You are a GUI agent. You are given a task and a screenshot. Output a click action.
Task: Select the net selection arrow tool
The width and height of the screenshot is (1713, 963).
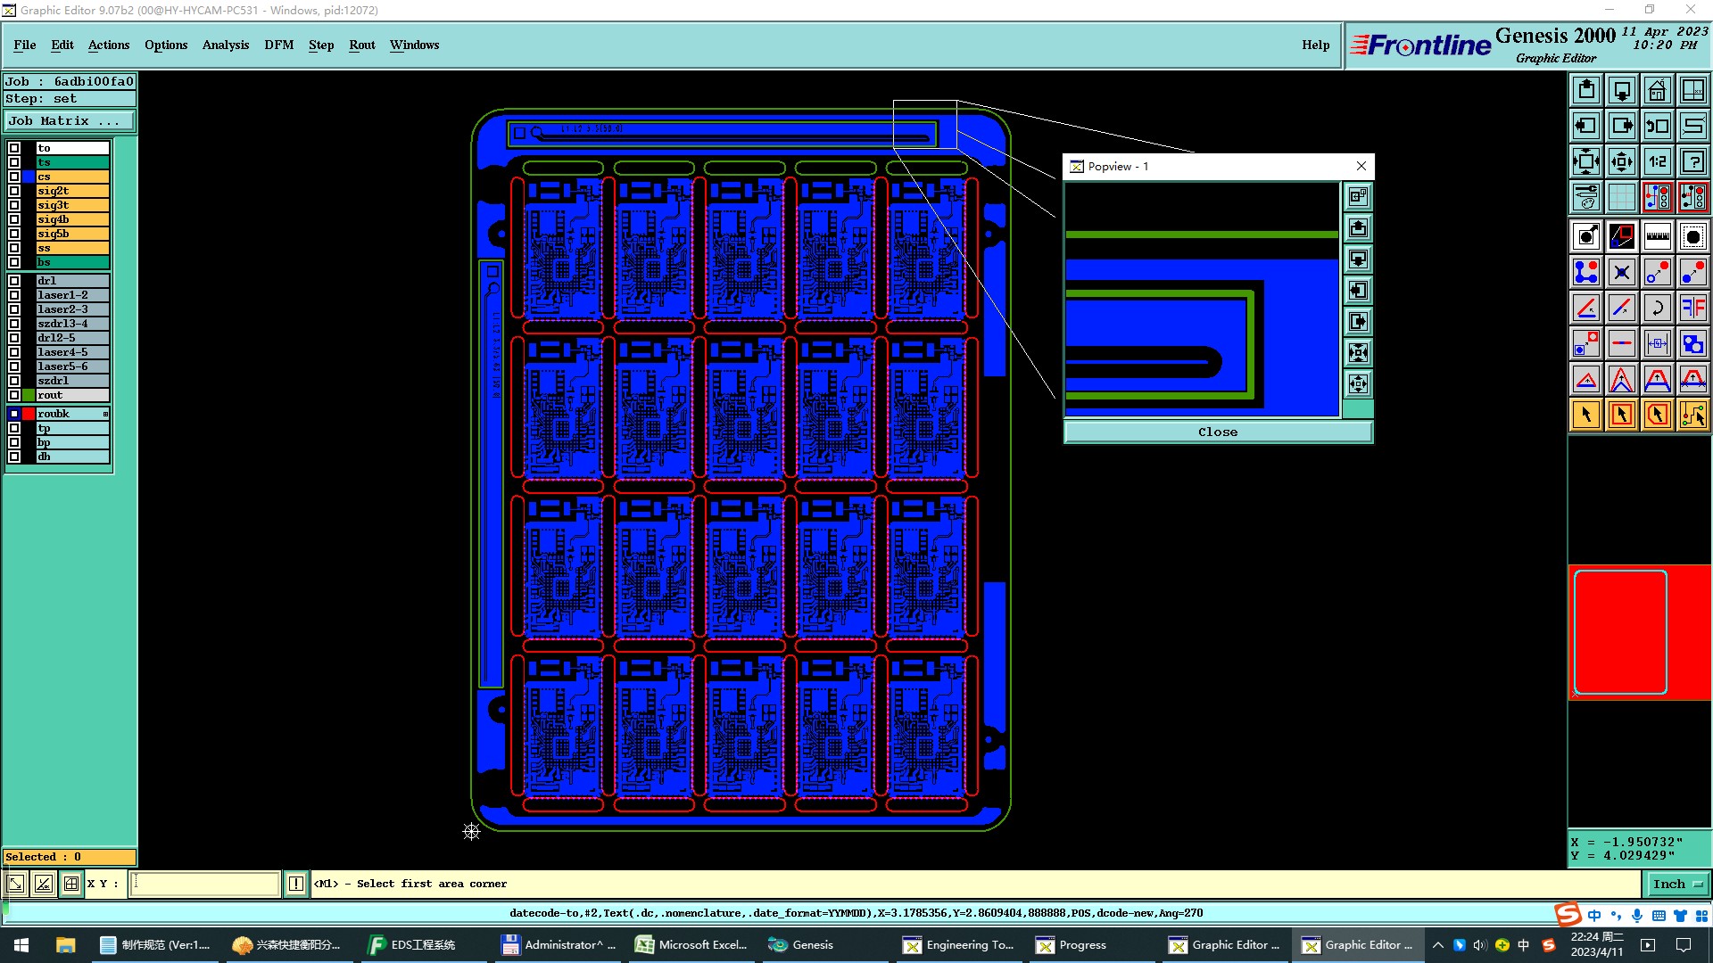point(1692,415)
